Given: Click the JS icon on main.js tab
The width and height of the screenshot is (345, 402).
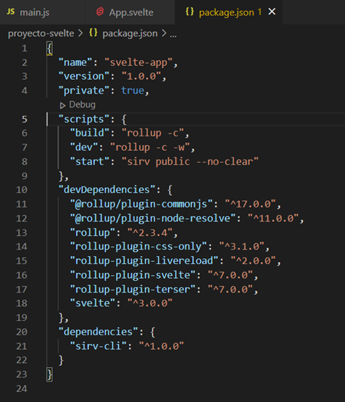Looking at the screenshot, I should click(11, 12).
